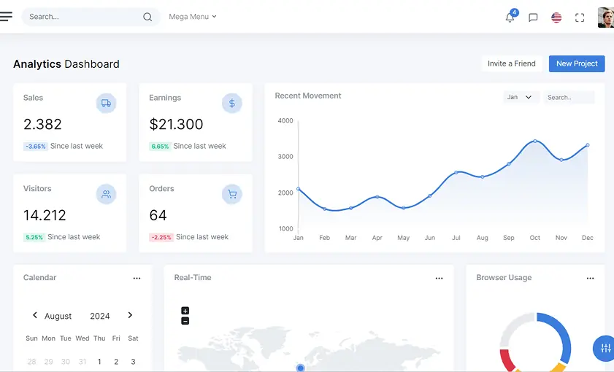Open Real-Time card options menu
614x372 pixels.
coord(439,278)
